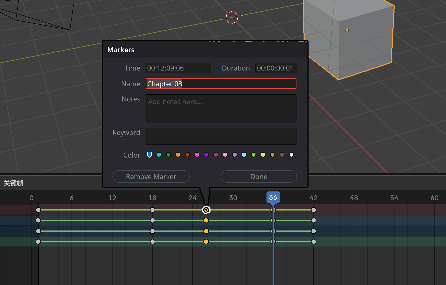Click the cube's orange origin dot
The width and height of the screenshot is (446, 285).
[347, 30]
